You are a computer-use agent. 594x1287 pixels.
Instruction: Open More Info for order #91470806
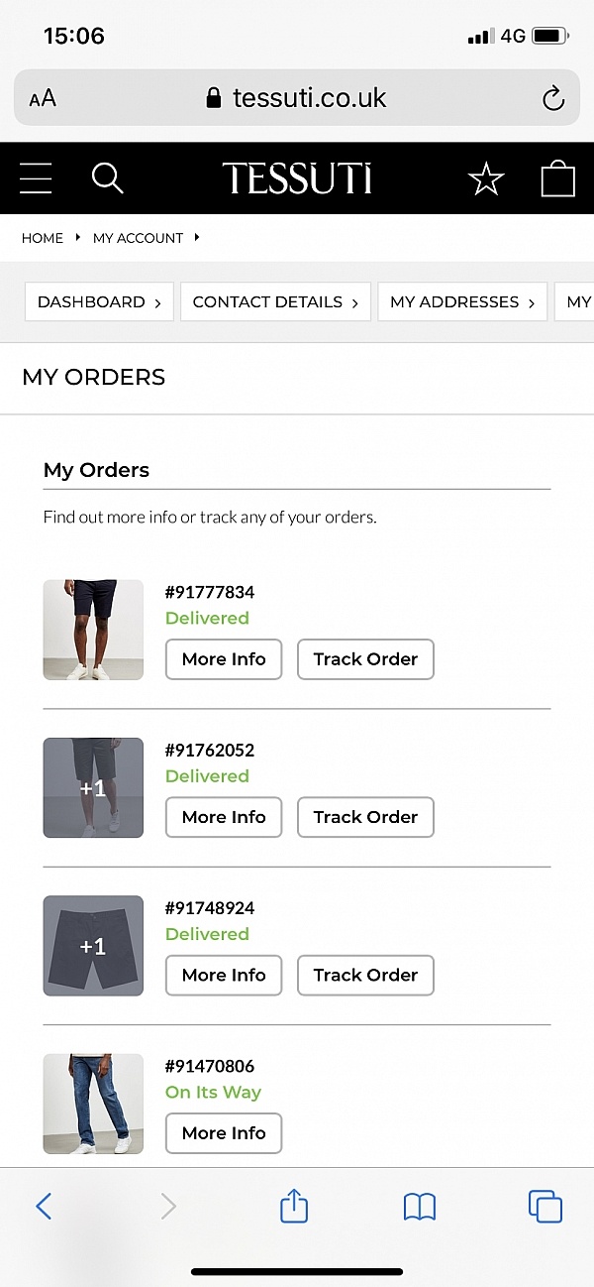(224, 1133)
